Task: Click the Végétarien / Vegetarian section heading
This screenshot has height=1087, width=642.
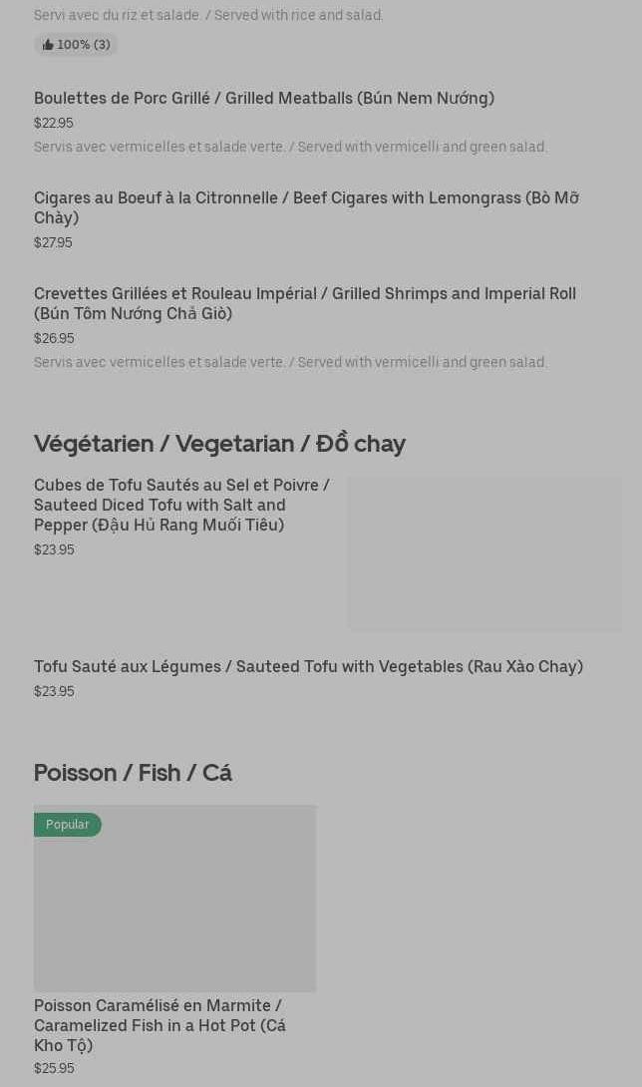Action: pyautogui.click(x=219, y=443)
